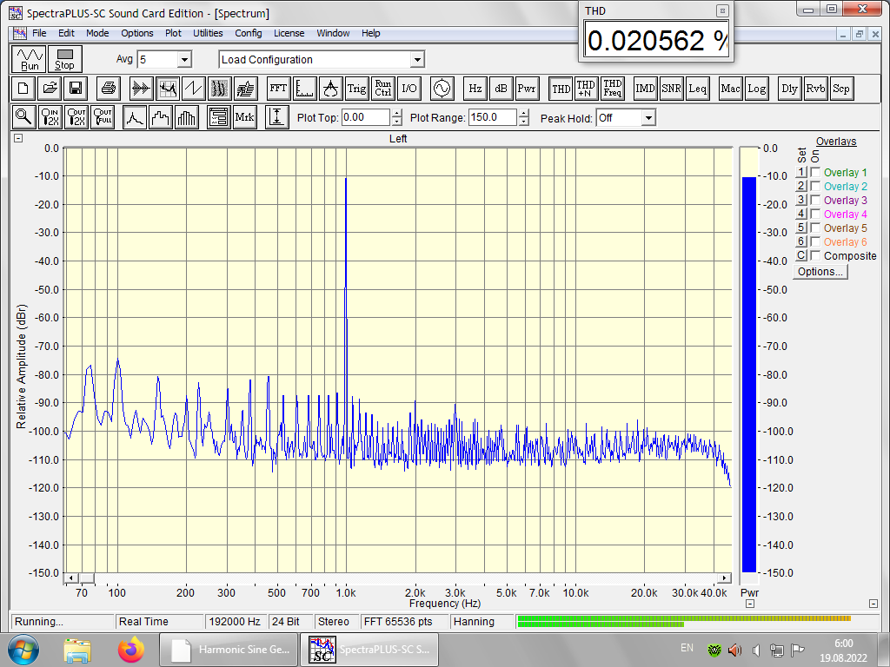Click the overlays Options... button
Screen dimensions: 890x667
820,272
